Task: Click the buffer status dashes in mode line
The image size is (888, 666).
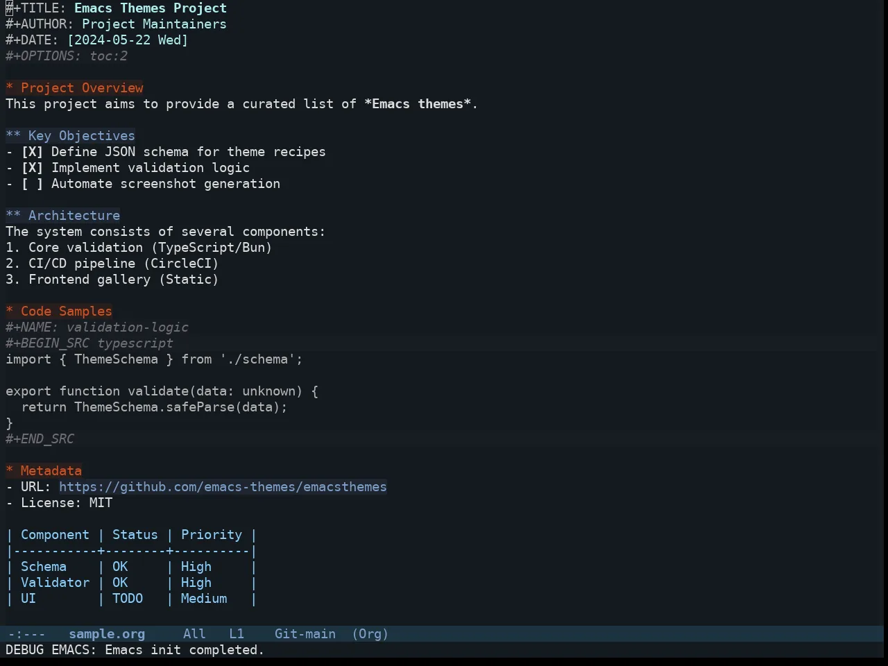Action: [x=26, y=634]
